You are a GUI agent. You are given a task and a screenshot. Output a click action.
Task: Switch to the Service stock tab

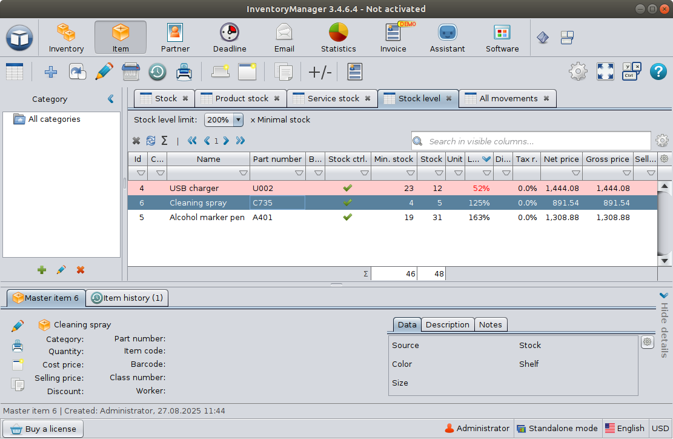(332, 98)
